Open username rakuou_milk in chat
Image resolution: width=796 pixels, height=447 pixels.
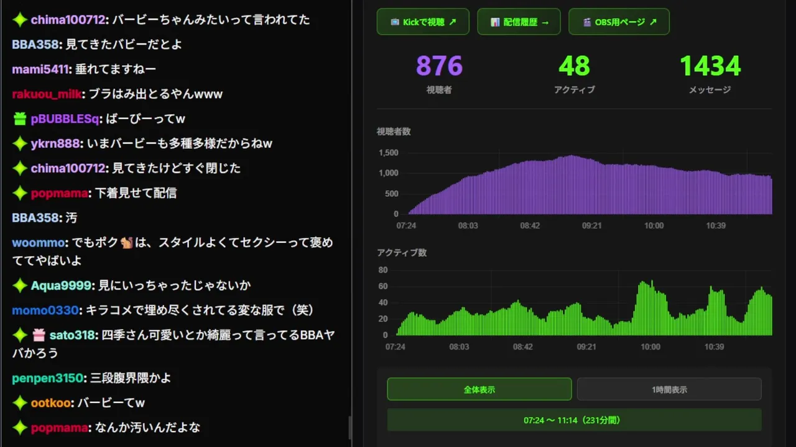pos(47,94)
